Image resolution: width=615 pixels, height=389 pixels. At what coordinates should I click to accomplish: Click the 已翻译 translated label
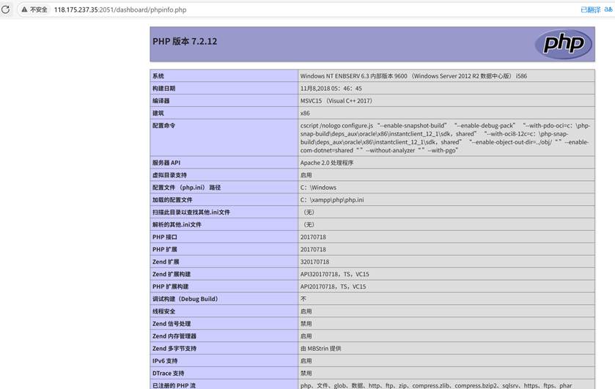(590, 10)
